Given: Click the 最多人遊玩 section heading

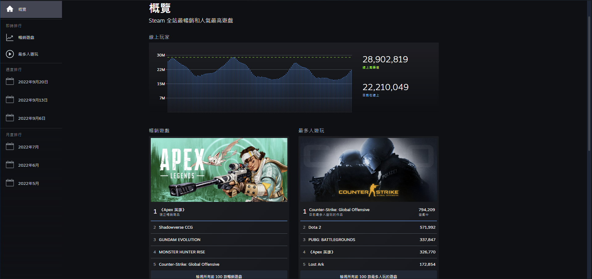Looking at the screenshot, I should pos(311,131).
